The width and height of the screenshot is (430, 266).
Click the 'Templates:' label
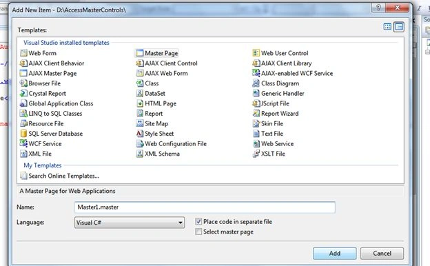[32, 30]
